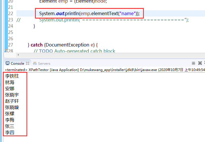Close the Console view tab
Viewport: 205px width, 142px height.
[28, 63]
